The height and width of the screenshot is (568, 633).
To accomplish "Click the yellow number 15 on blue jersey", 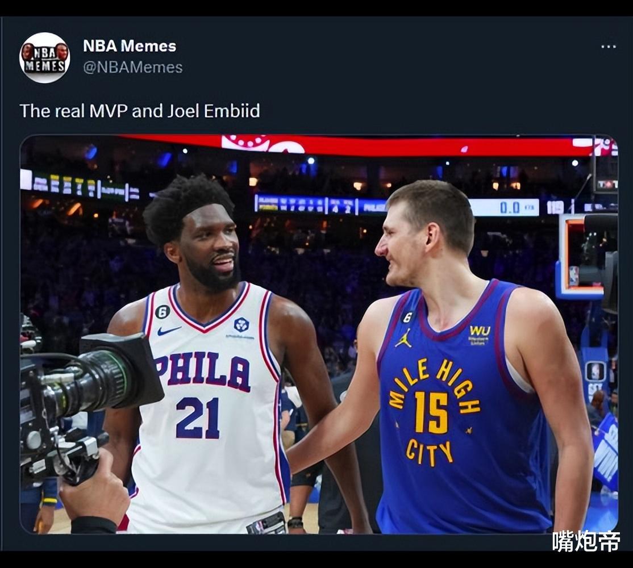I will pos(431,412).
